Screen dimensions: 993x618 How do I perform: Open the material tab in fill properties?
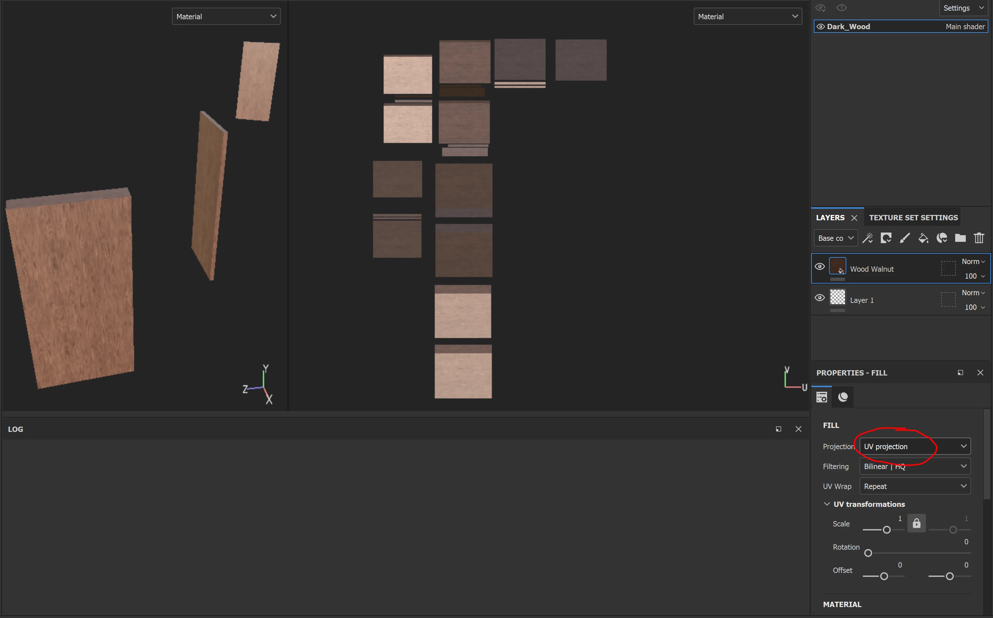pos(843,397)
